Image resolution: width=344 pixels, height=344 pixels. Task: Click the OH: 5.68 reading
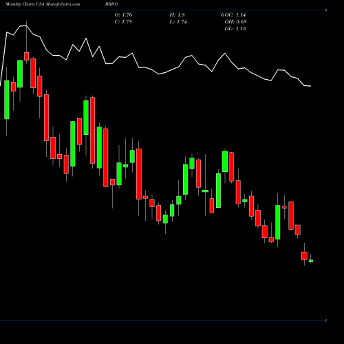(x=235, y=22)
